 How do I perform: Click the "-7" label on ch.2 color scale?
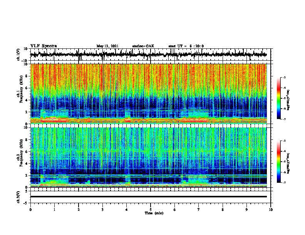click(284, 182)
